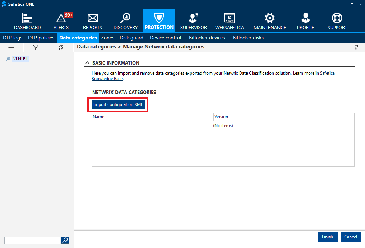Click the plus add icon
The width and height of the screenshot is (365, 248).
pyautogui.click(x=11, y=47)
